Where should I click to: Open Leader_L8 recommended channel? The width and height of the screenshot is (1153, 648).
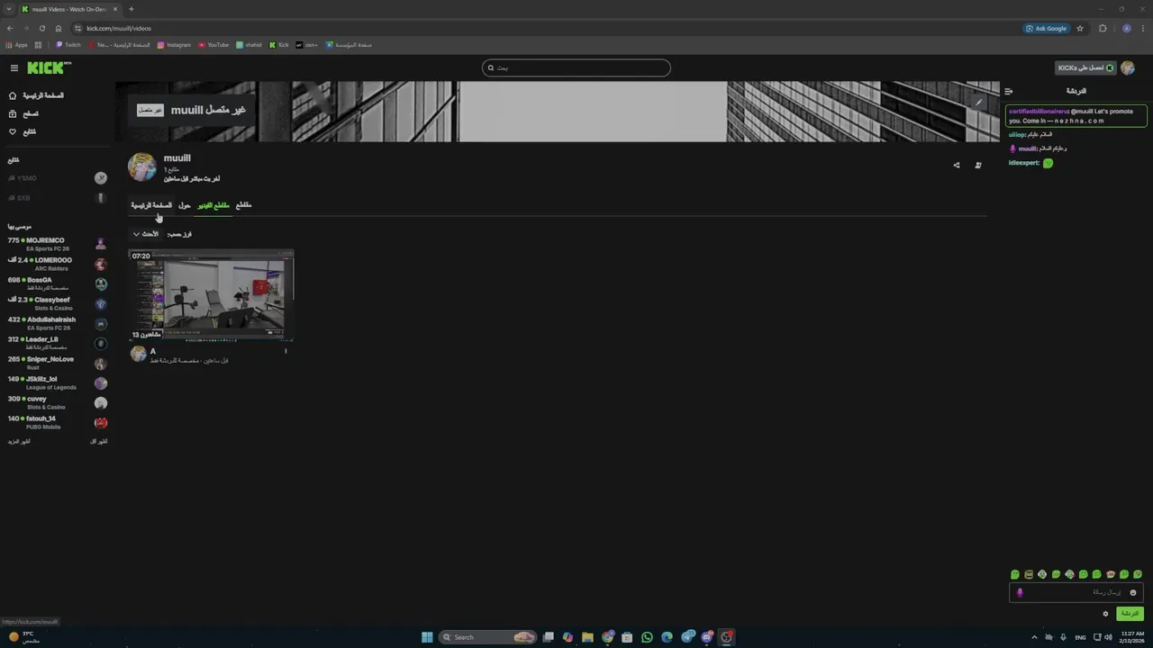tap(58, 343)
